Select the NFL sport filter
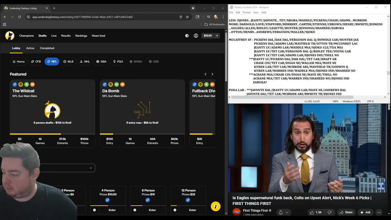This screenshot has height=220, width=391. coord(52,61)
